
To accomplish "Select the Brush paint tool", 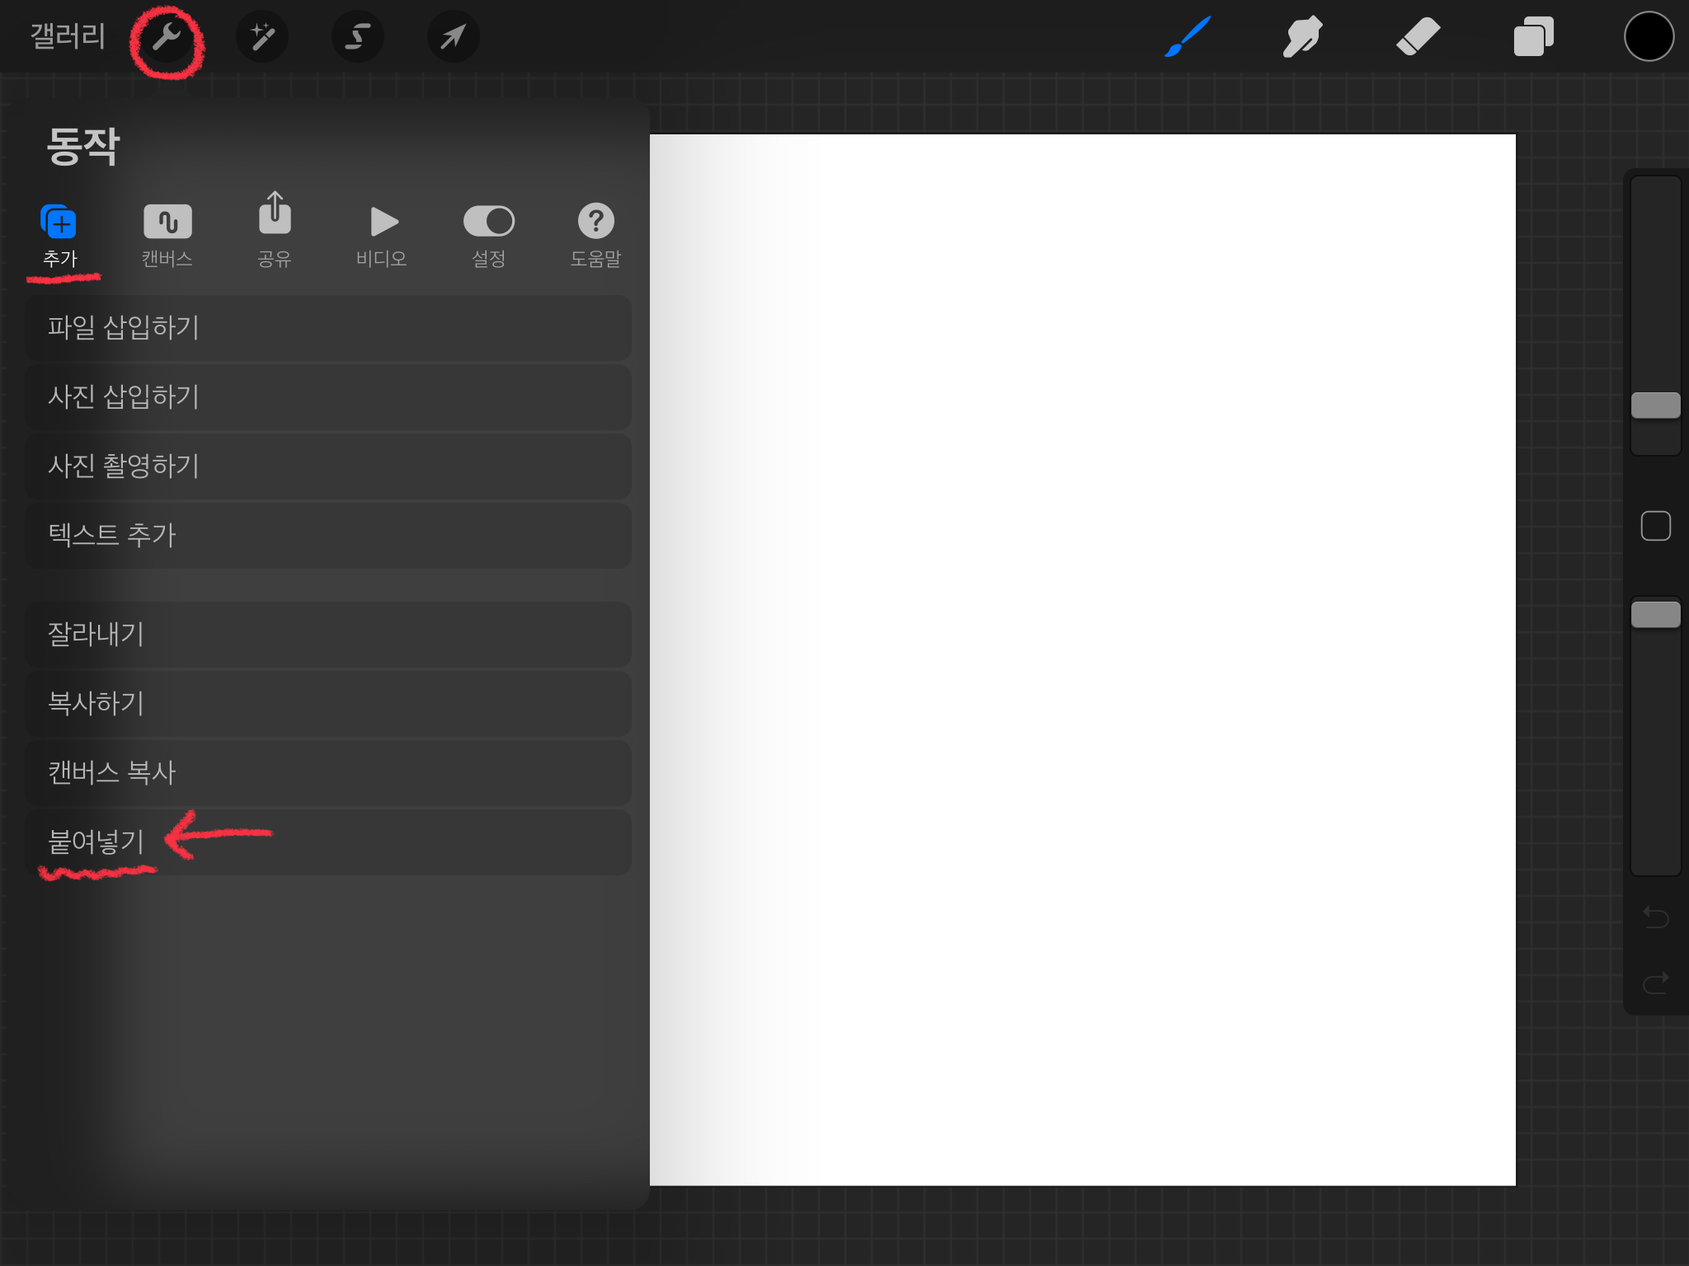I will tap(1188, 37).
